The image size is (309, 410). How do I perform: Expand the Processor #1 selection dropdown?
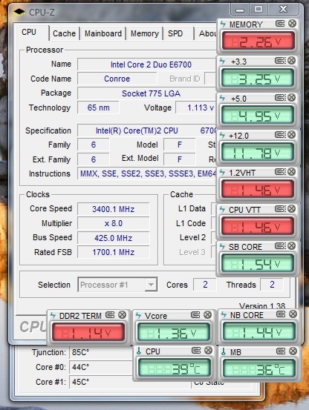(x=151, y=285)
